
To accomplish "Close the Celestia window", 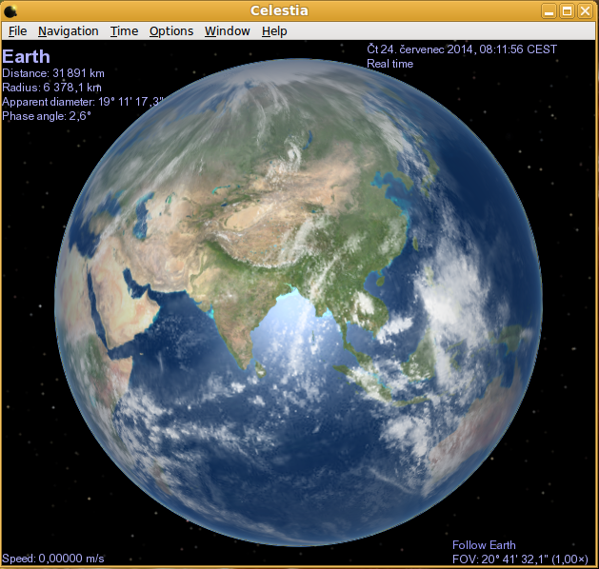I will point(585,11).
